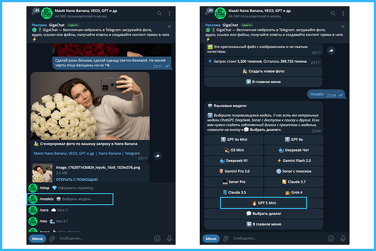Click Выбрать диалог button
Screen dimensions: 376x251
tap(264, 213)
